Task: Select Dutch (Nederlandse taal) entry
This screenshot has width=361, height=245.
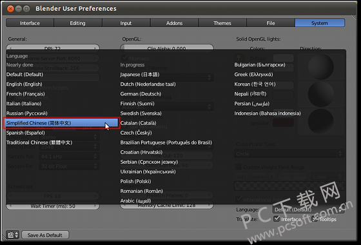Action: [x=148, y=84]
